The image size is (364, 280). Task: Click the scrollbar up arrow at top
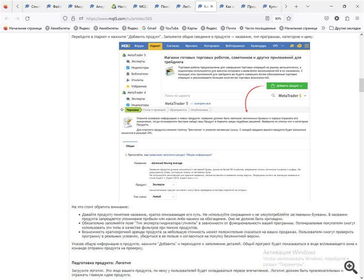click(362, 34)
